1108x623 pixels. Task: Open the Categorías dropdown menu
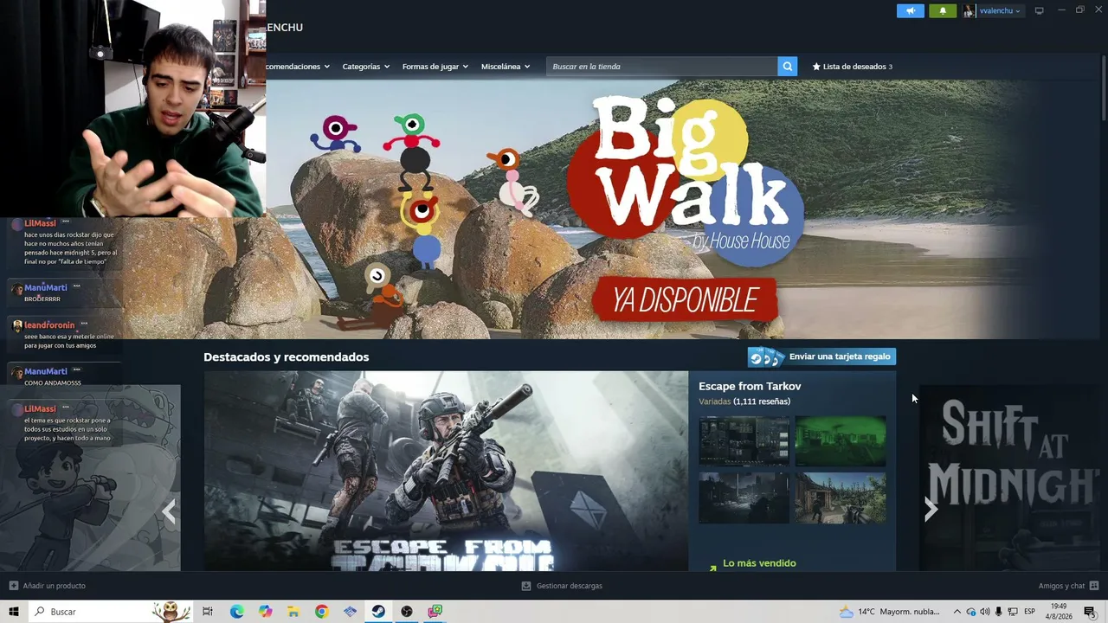click(365, 67)
